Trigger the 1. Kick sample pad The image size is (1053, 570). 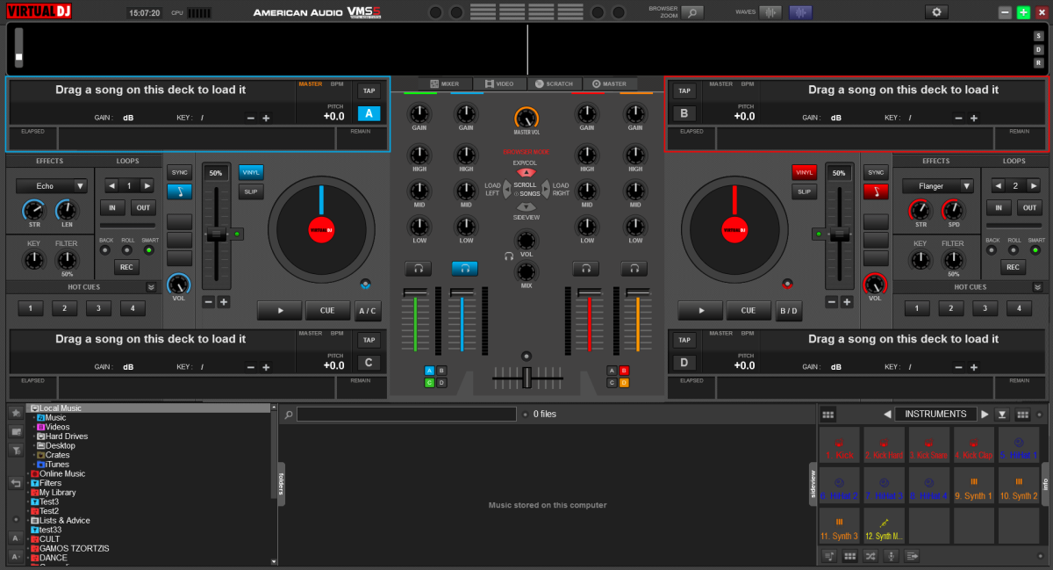coord(838,445)
